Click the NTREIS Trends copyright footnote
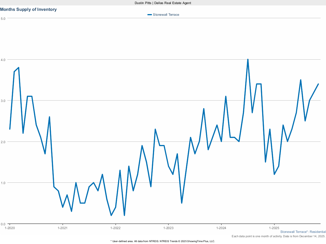 (x=163, y=241)
